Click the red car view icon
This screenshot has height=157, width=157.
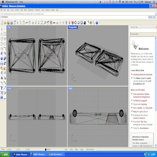(x=54, y=23)
